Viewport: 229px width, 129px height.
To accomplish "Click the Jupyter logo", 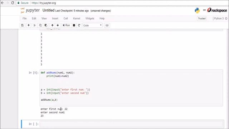I will click(30, 10).
